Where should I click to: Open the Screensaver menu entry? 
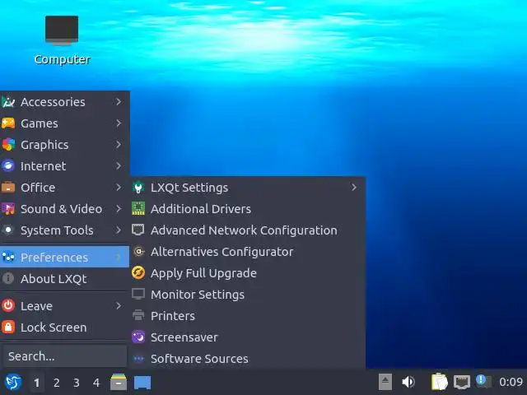coord(248,337)
